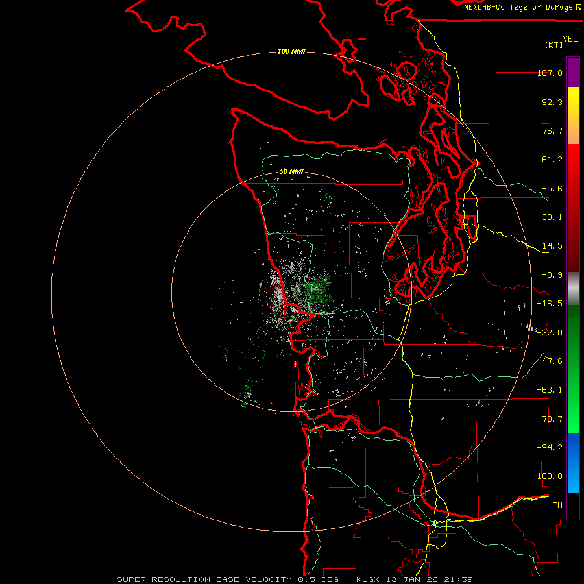Click the NEXLAB-College of DuPage credit text
584x584 pixels.
click(522, 7)
